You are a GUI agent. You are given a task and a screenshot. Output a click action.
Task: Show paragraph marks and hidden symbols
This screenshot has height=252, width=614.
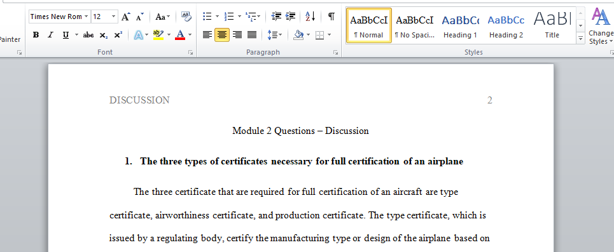point(331,17)
